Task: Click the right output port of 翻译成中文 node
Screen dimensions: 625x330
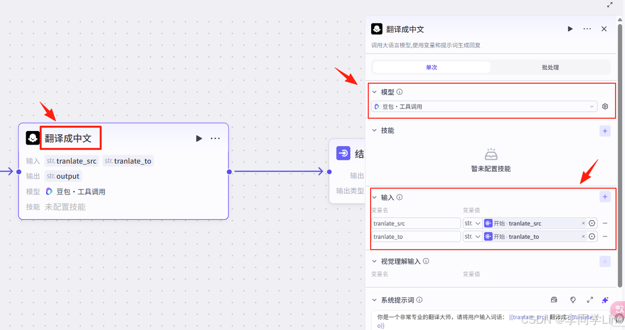Action: pos(229,172)
